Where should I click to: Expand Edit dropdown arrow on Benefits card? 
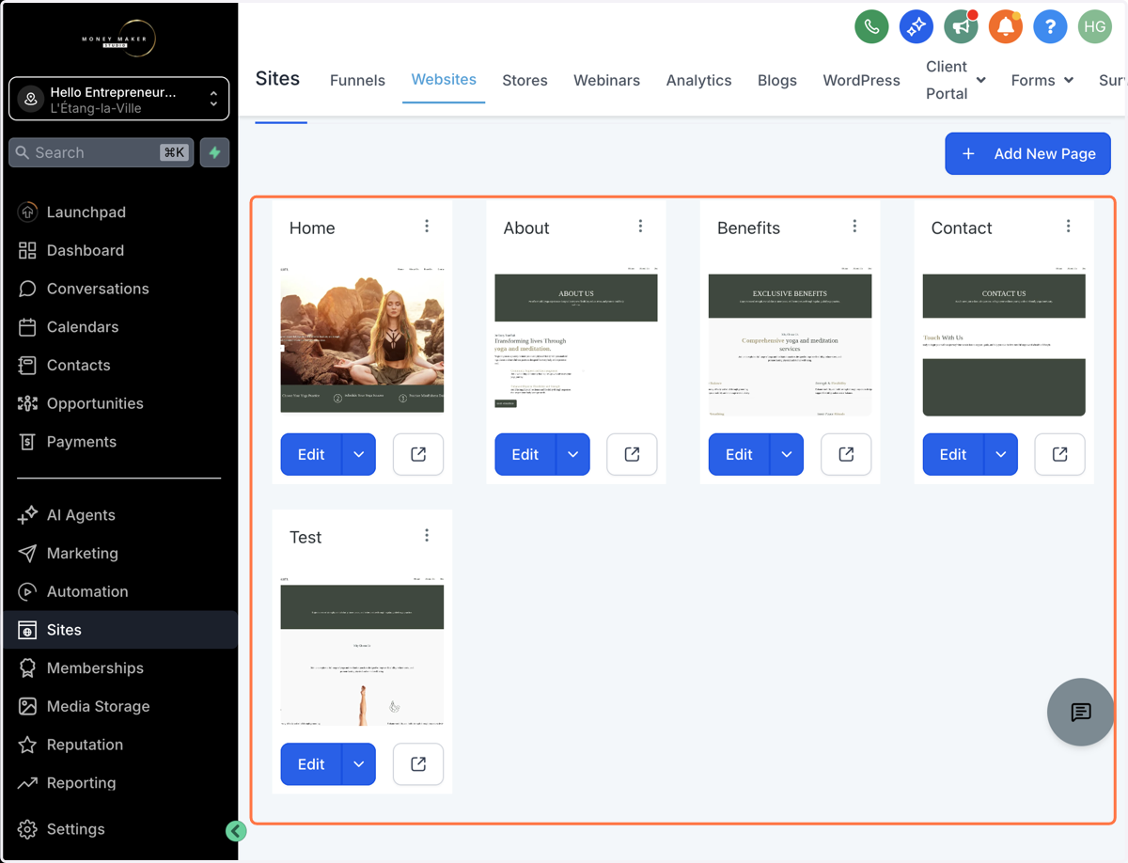pyautogui.click(x=787, y=454)
